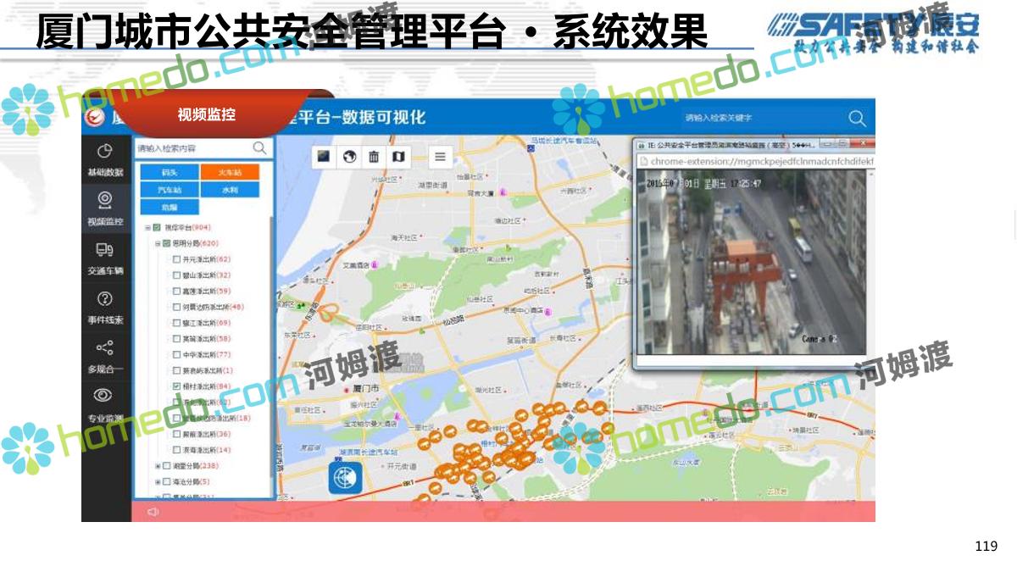Click the top-right search magnifier icon
Viewport: 1017px width, 572px height.
pyautogui.click(x=858, y=119)
